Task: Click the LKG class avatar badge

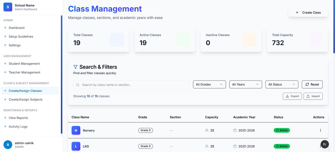Action: click(76, 146)
